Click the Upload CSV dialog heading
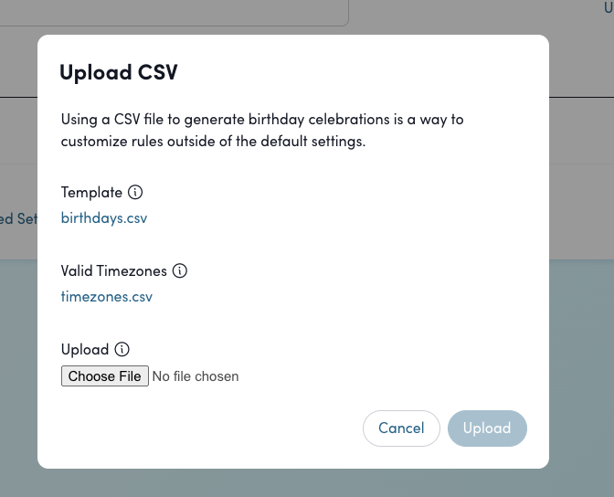 click(x=118, y=73)
